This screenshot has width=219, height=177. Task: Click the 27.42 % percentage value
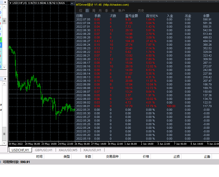click(151, 41)
